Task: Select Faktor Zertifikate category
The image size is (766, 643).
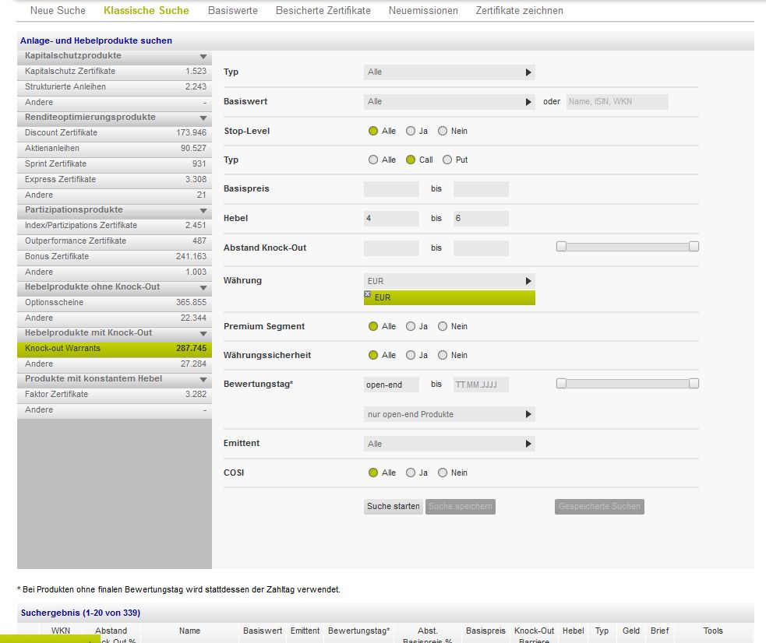Action: pyautogui.click(x=115, y=394)
